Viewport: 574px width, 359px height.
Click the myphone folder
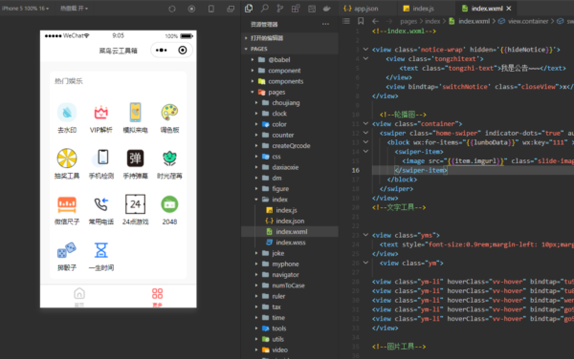(x=285, y=264)
